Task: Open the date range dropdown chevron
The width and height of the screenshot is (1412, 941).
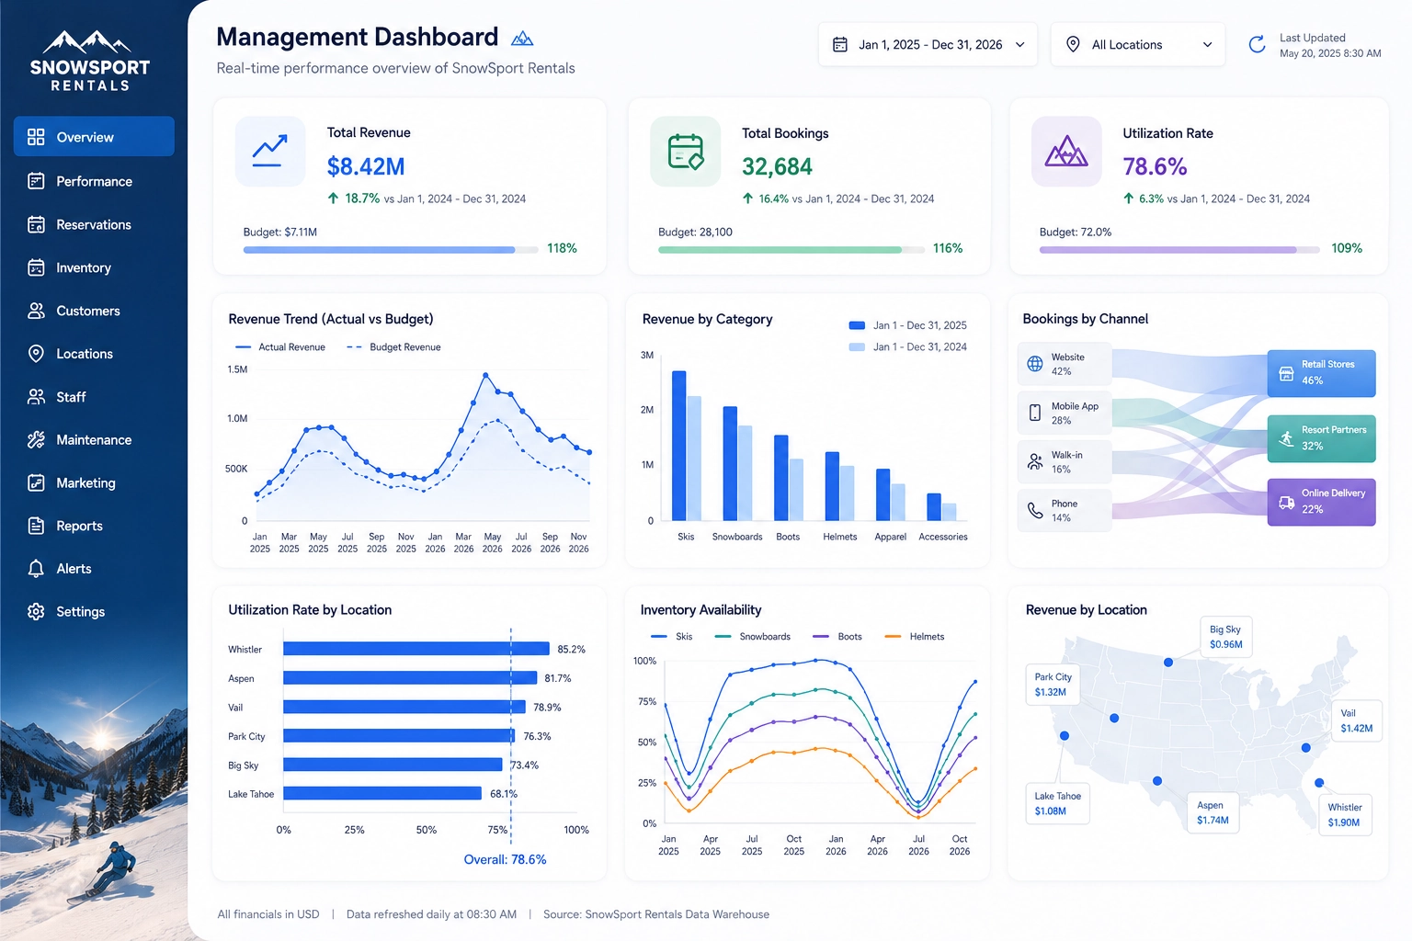Action: click(x=1020, y=44)
